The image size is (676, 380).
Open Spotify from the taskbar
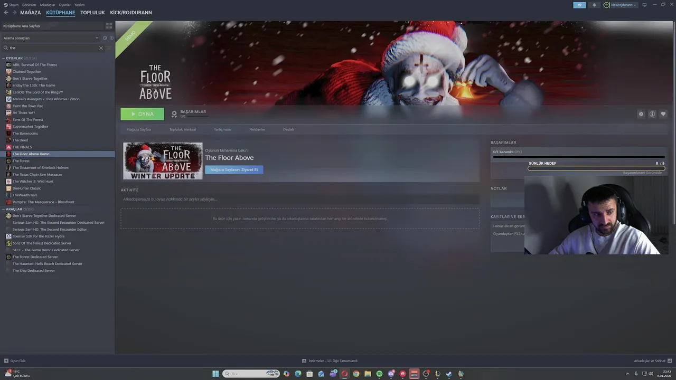pos(379,374)
